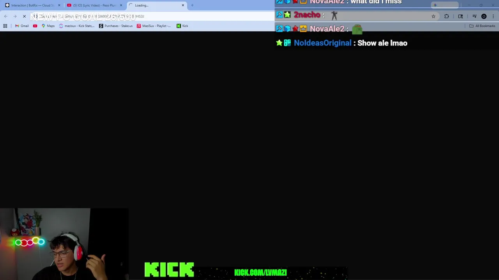Open the media controls icon
The height and width of the screenshot is (280, 499).
pyautogui.click(x=474, y=16)
